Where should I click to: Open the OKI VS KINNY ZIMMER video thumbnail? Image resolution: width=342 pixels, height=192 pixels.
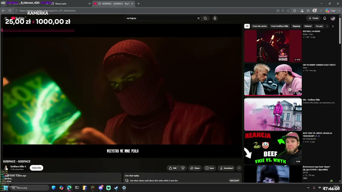273,79
